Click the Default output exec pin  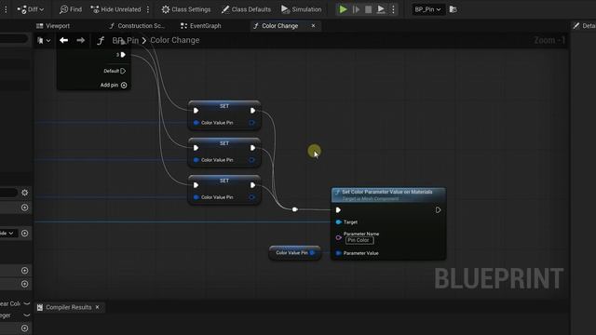coord(123,71)
